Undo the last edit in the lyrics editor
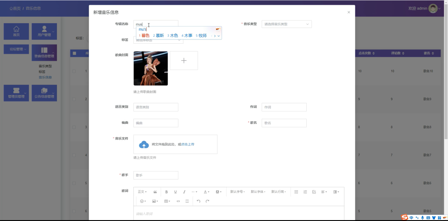The image size is (448, 221). tap(199, 201)
